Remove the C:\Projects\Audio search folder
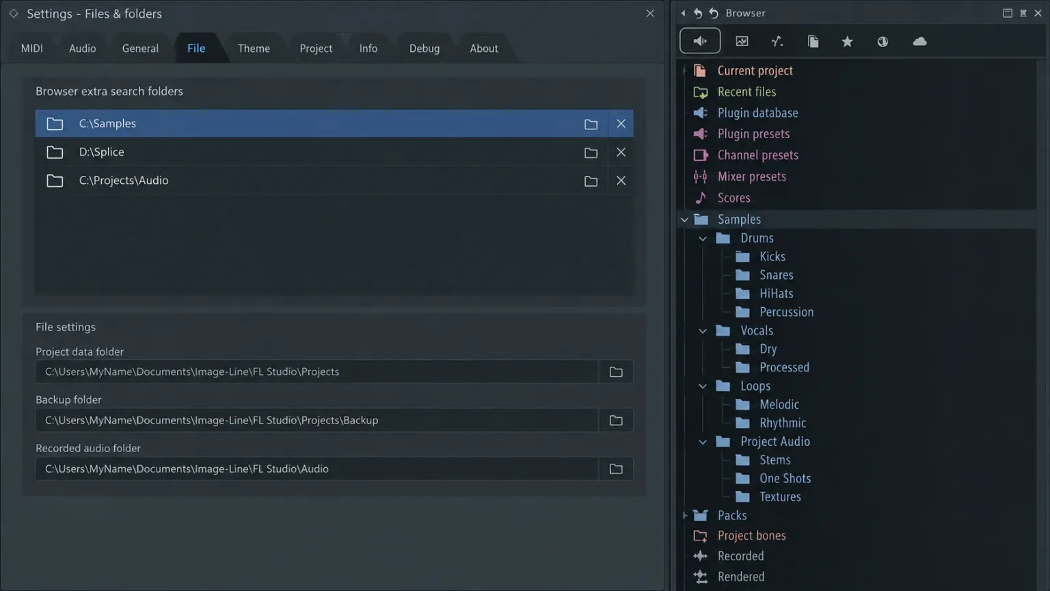Image resolution: width=1050 pixels, height=591 pixels. (x=621, y=181)
